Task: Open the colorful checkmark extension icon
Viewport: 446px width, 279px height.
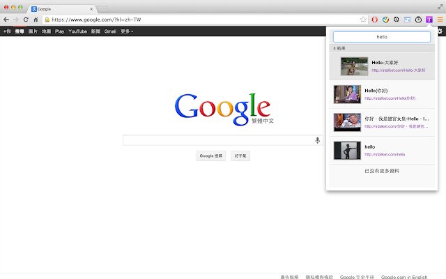Action: (x=385, y=20)
